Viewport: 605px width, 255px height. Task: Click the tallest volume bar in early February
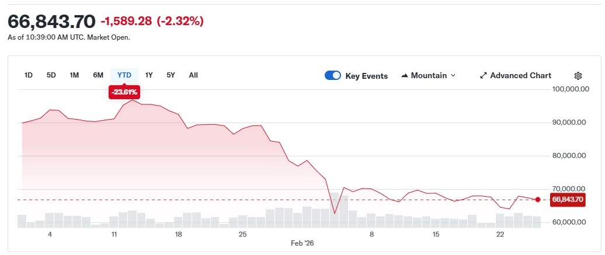point(335,209)
